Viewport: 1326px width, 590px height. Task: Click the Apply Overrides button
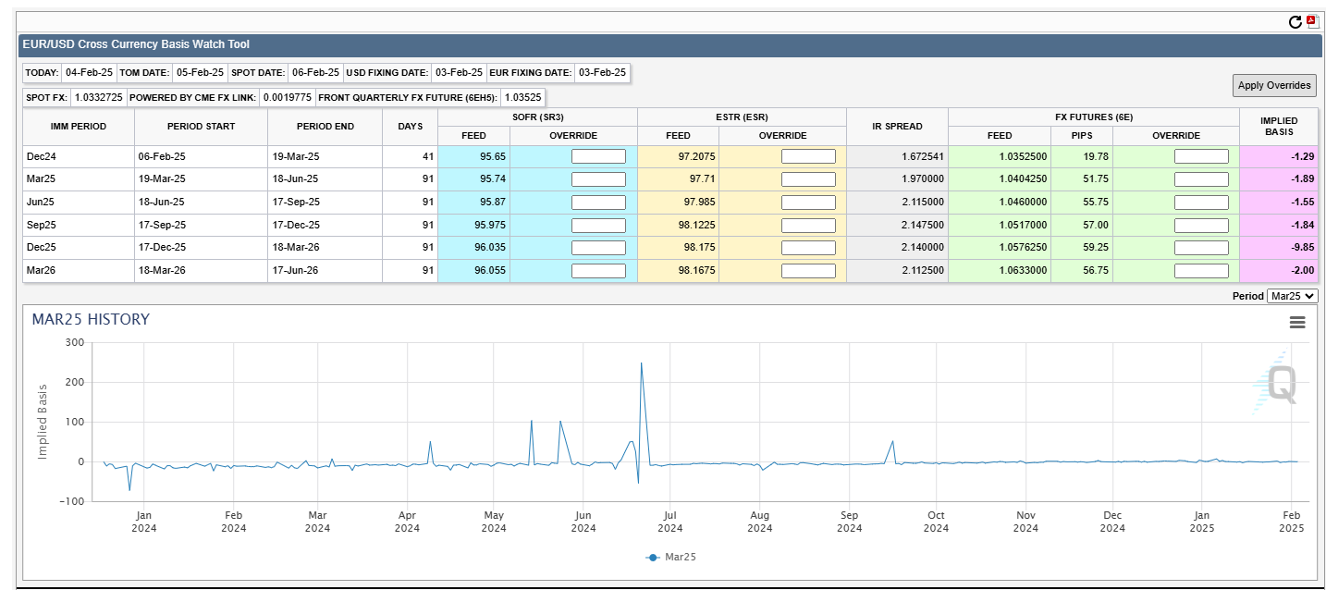point(1274,85)
